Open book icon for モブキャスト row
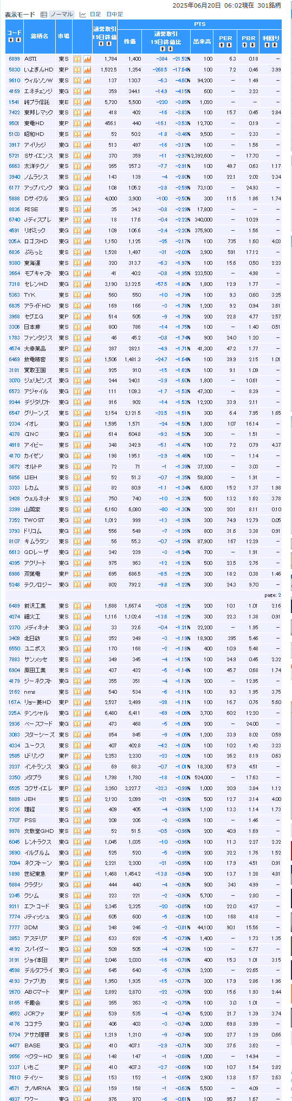Image resolution: width=292 pixels, height=1101 pixels. [x=77, y=273]
